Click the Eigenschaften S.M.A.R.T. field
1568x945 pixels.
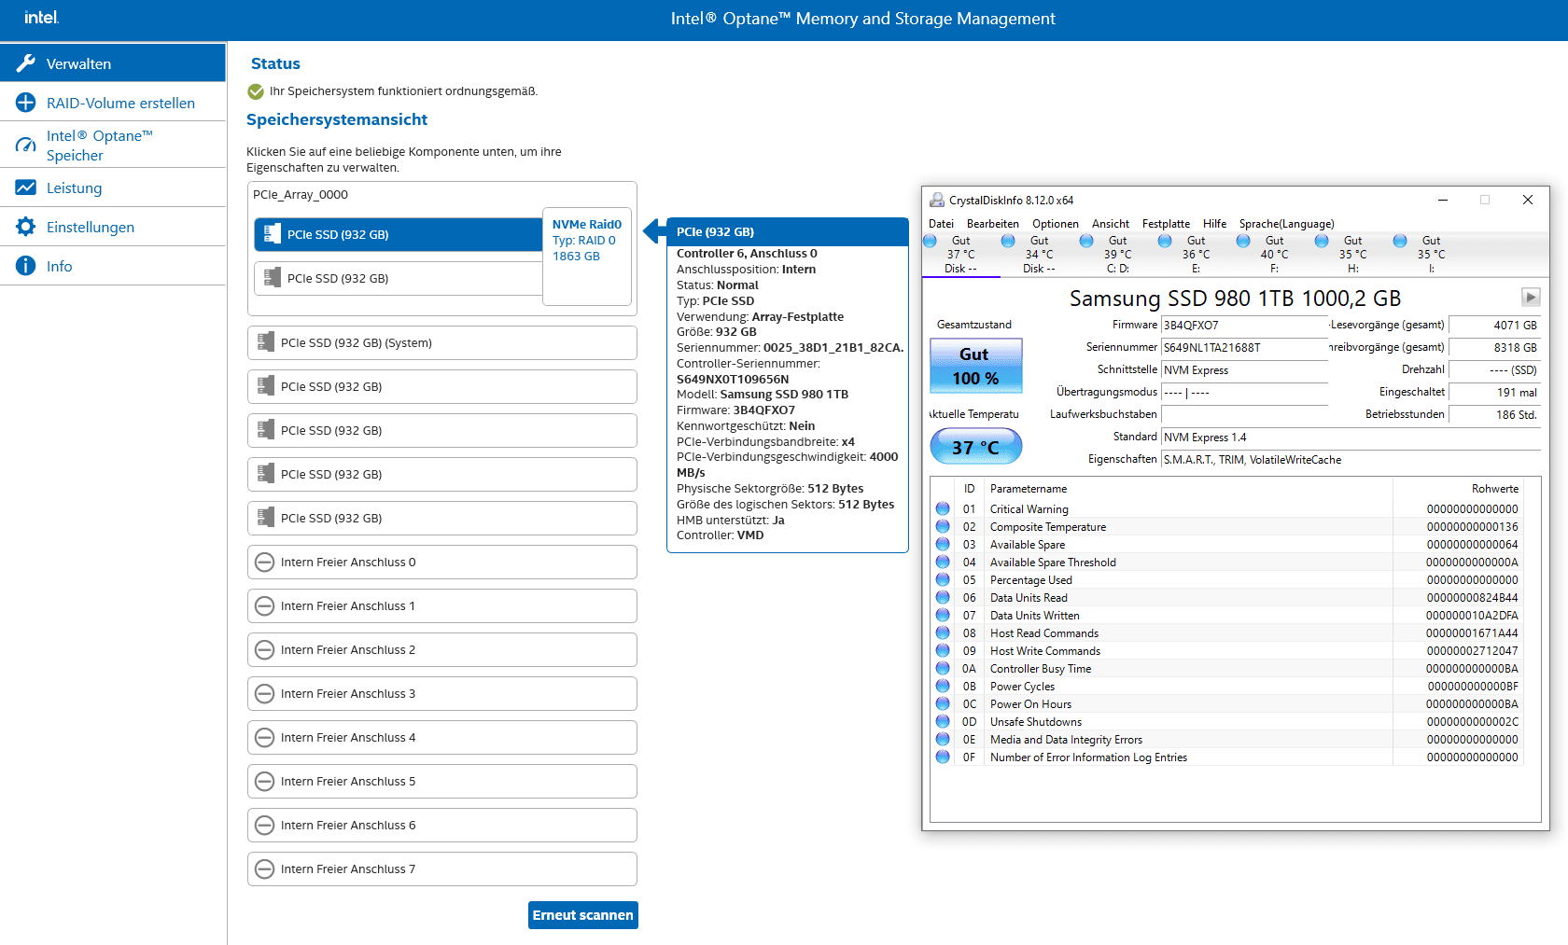1351,460
